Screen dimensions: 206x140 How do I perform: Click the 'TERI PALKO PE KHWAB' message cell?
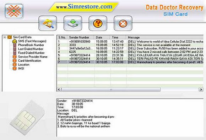coord(166,58)
